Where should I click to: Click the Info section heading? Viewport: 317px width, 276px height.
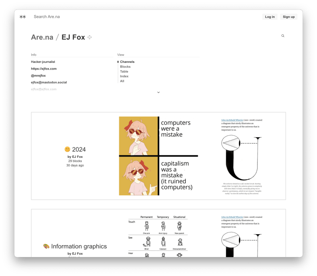pyautogui.click(x=34, y=55)
